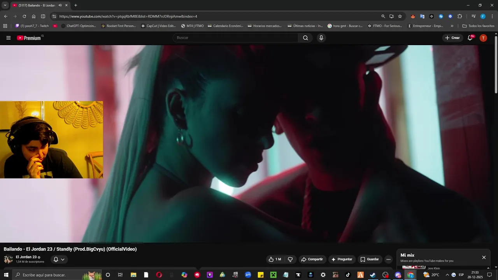Open the Horarios mercados bookmark
498x280 pixels.
tap(265, 26)
